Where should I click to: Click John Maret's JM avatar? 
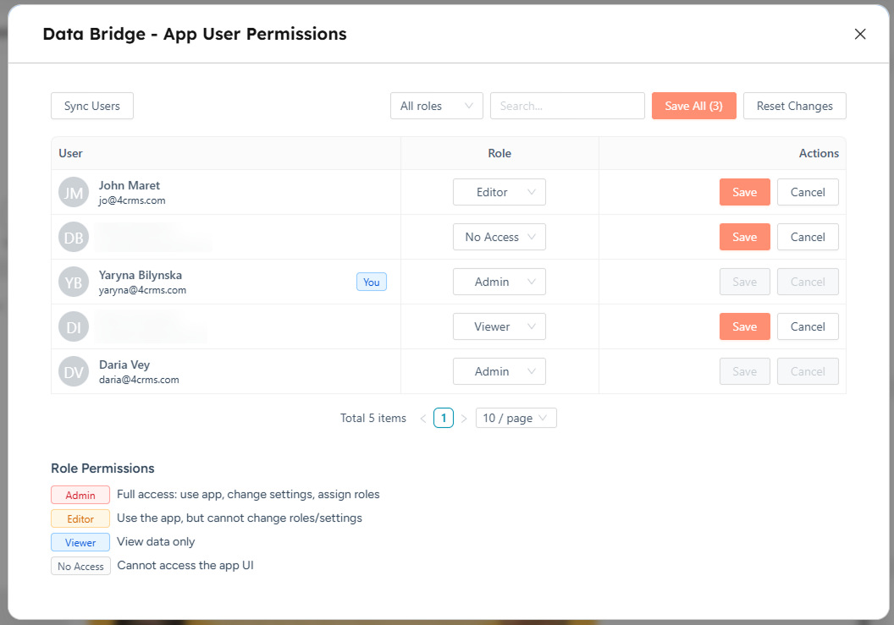73,192
